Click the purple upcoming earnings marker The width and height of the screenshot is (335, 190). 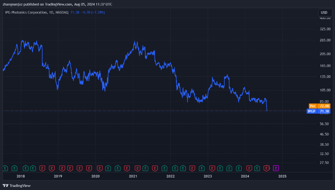tap(276, 168)
